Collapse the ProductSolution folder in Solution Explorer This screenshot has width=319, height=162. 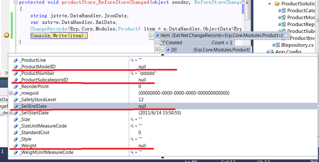(x=270, y=4)
